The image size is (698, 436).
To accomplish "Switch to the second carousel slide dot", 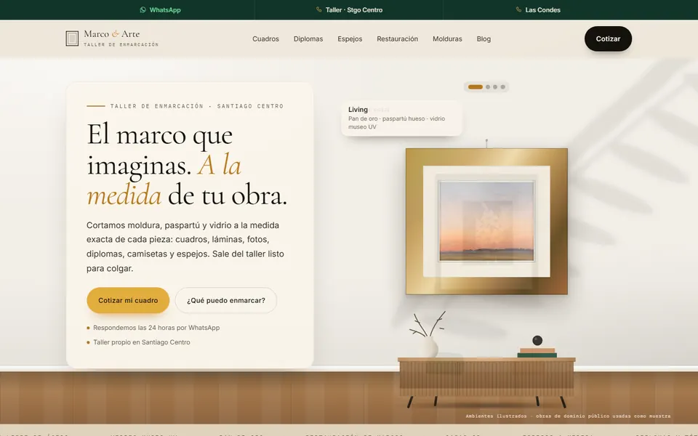I will tap(488, 86).
